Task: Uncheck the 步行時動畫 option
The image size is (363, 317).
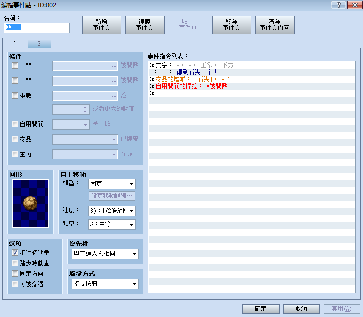Action: [x=15, y=252]
